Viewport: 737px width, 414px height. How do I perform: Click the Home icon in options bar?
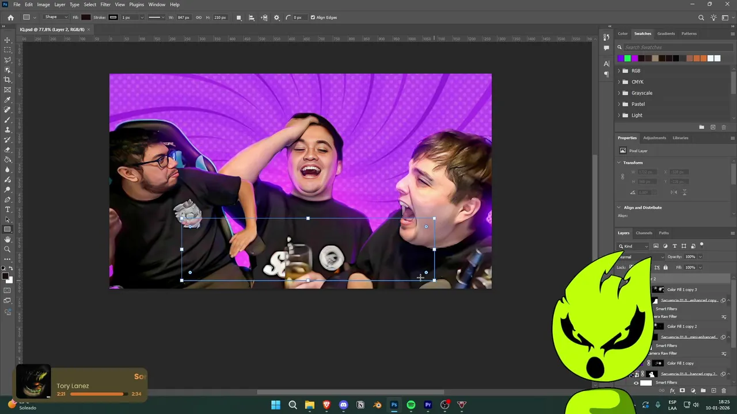pos(10,17)
